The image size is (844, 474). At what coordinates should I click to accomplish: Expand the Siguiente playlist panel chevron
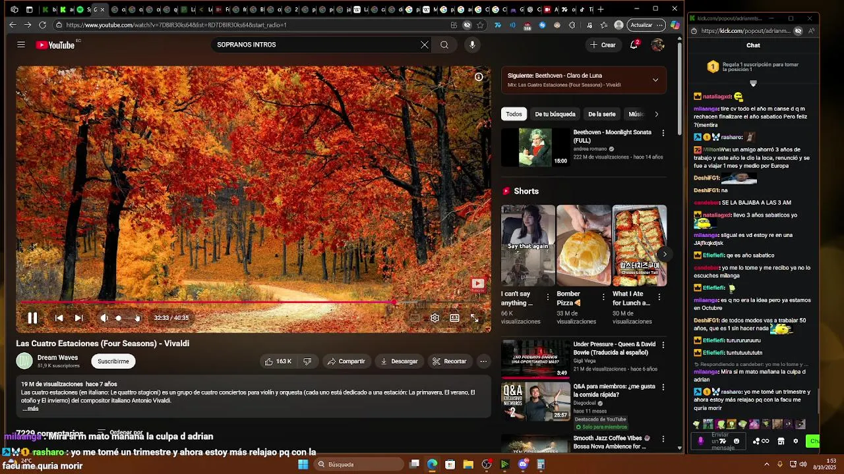tap(655, 80)
